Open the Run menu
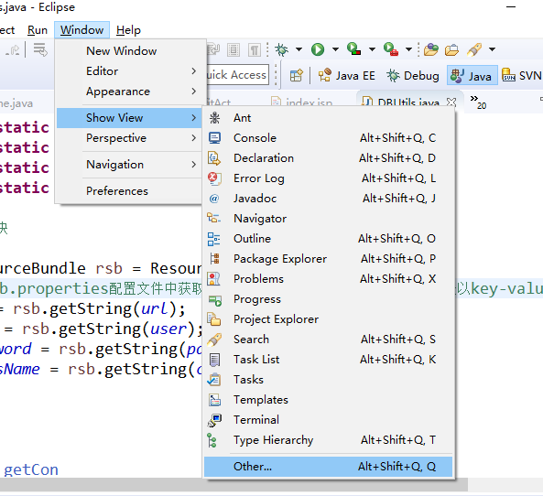543x496 pixels. pyautogui.click(x=38, y=30)
